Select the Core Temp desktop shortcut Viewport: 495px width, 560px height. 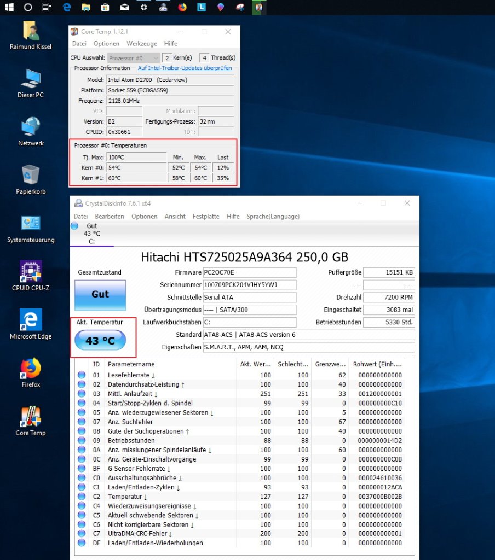pos(31,421)
